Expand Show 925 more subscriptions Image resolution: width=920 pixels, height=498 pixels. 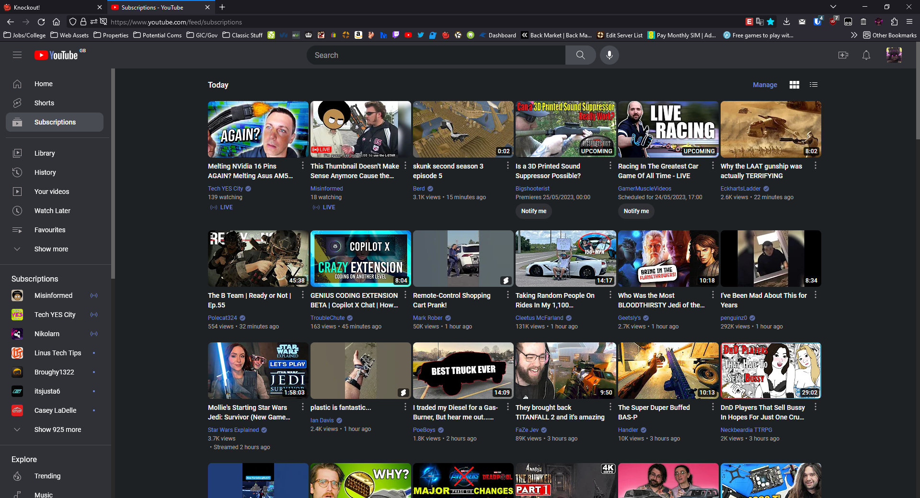click(x=55, y=430)
